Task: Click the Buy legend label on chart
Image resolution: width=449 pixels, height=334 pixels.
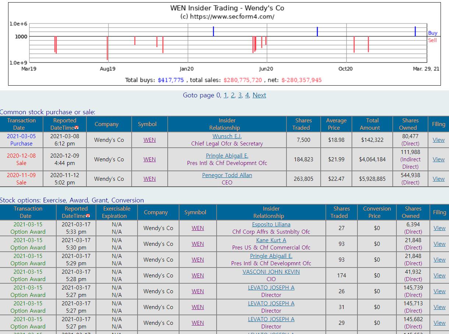Action: point(432,33)
